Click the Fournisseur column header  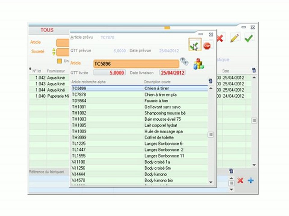point(56,71)
